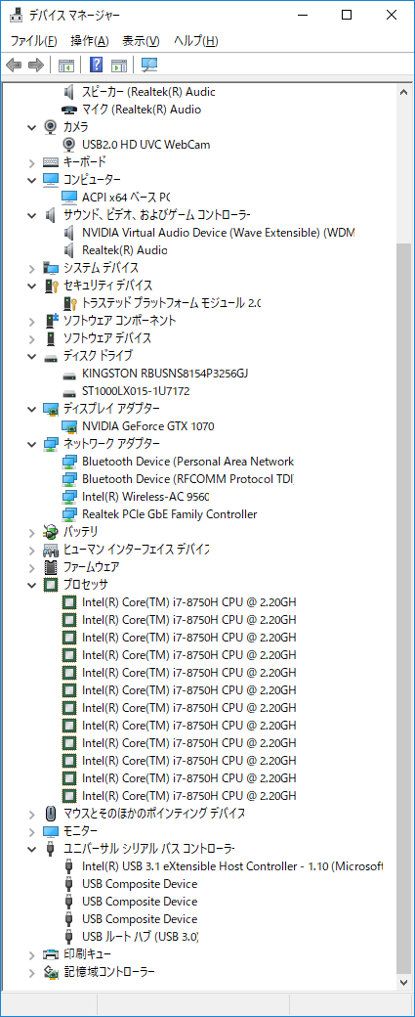415x1017 pixels.
Task: Click the Trusted Platform Module 2.0 device icon
Action: 69,303
